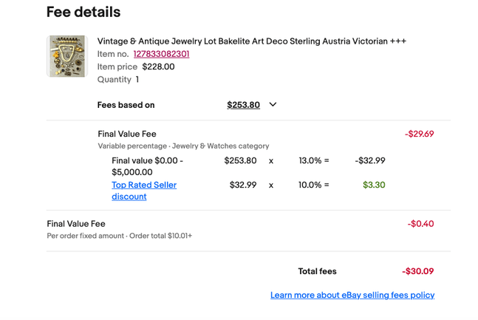Open Learn more about eBay selling fees policy
This screenshot has height=320, width=478.
click(352, 295)
